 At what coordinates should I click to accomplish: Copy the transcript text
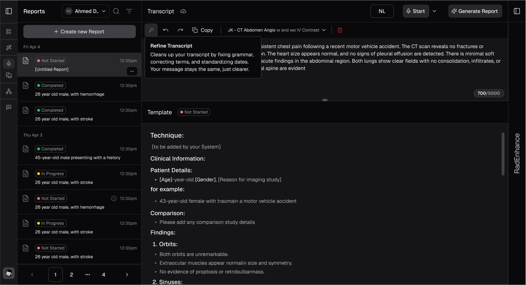(203, 30)
